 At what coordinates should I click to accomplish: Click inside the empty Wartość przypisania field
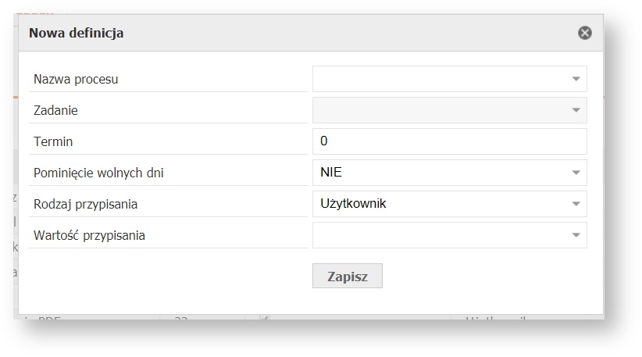pyautogui.click(x=437, y=235)
